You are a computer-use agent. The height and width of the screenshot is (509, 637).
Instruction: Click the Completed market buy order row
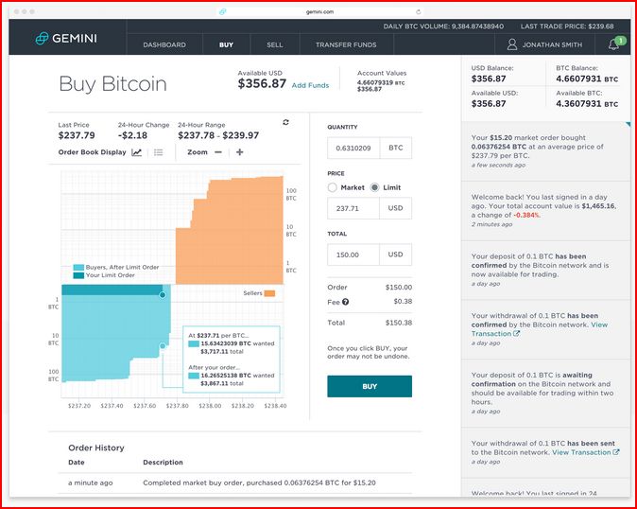pyautogui.click(x=235, y=483)
